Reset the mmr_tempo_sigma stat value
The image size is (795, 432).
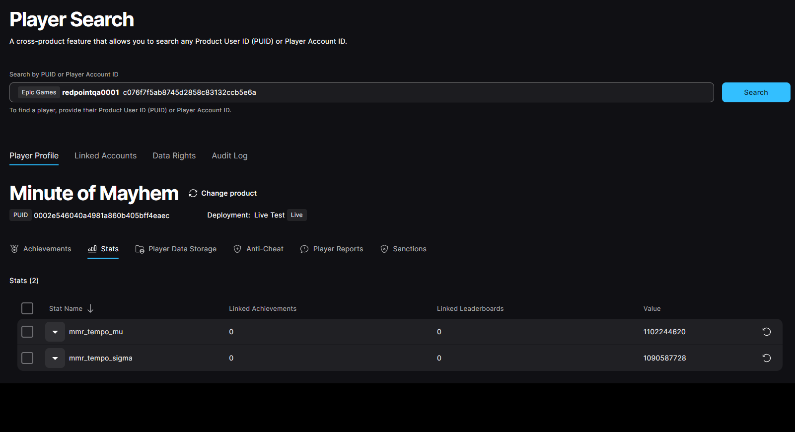point(767,358)
